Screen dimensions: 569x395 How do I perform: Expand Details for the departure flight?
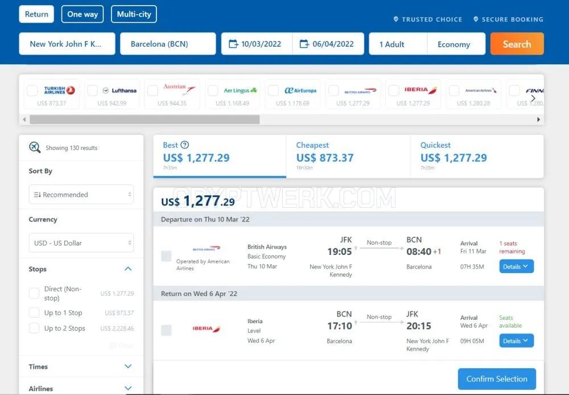tap(517, 266)
